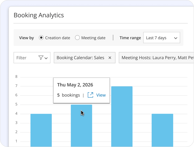194x147 pixels.
Task: Click the open-in-new-window icon beside View
Action: (x=90, y=95)
